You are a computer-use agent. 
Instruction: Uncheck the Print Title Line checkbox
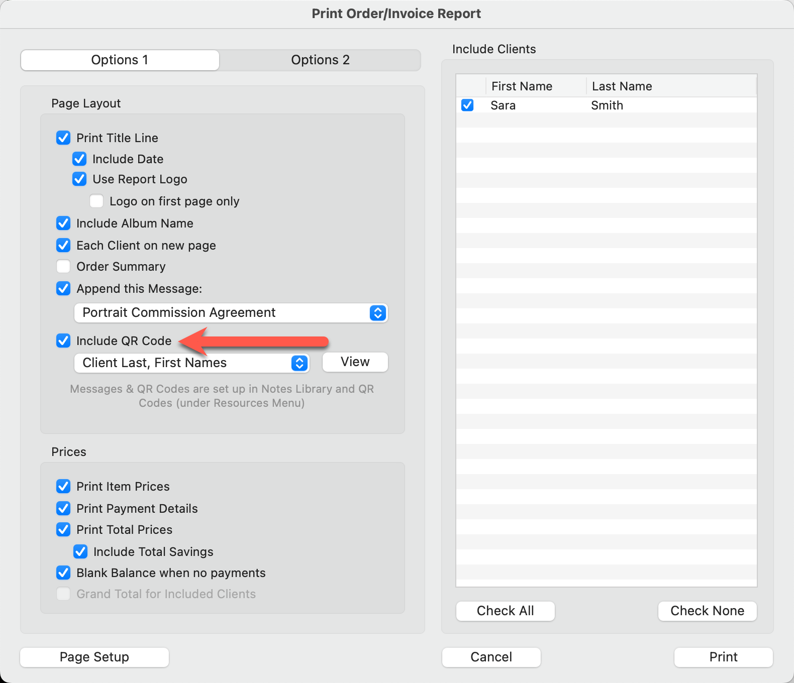pos(63,138)
